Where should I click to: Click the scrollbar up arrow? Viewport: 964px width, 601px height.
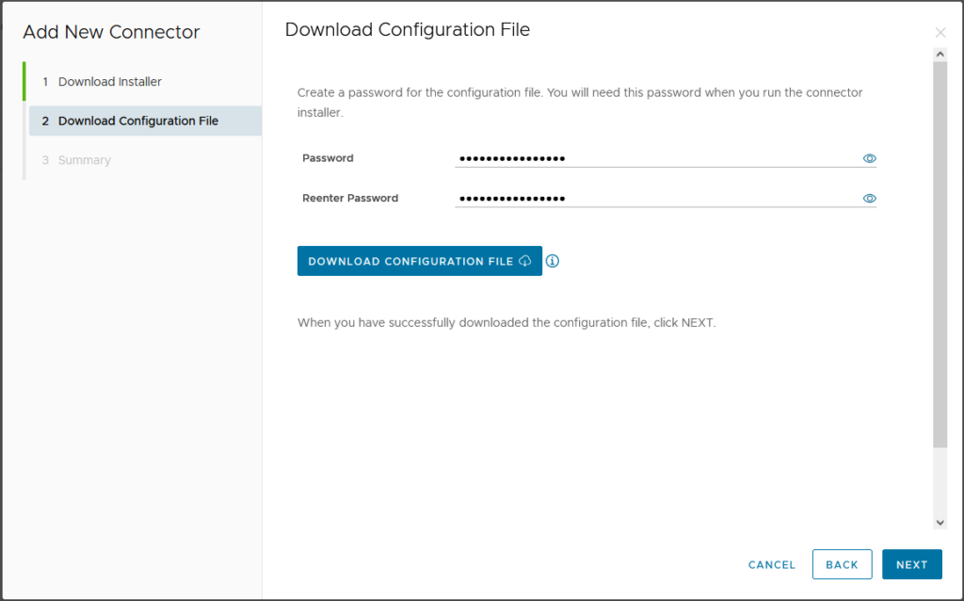coord(940,55)
